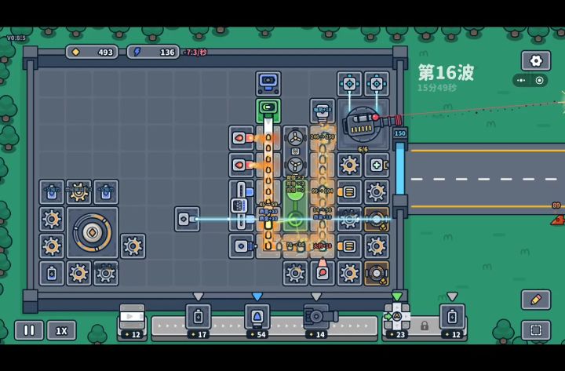Select the blue diamond emitter feeding the bullet chain
The image size is (565, 371).
[x=241, y=246]
